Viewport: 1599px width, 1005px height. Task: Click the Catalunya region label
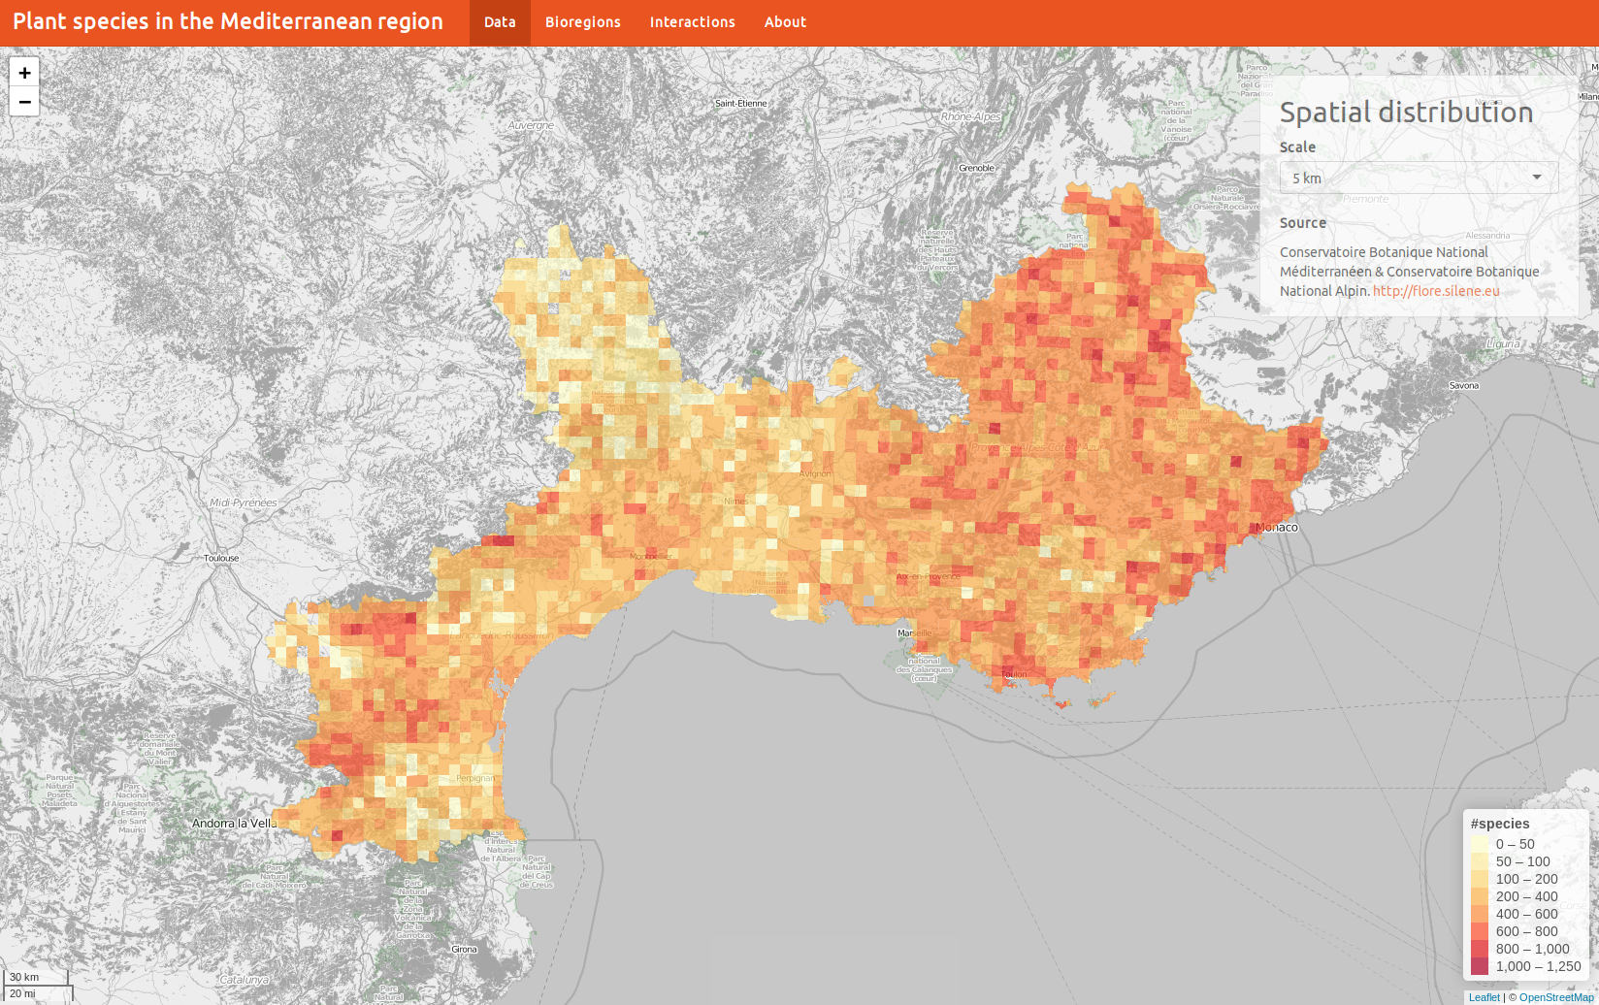click(245, 980)
